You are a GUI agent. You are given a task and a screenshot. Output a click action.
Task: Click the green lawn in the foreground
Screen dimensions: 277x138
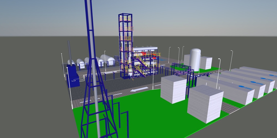click(155, 119)
